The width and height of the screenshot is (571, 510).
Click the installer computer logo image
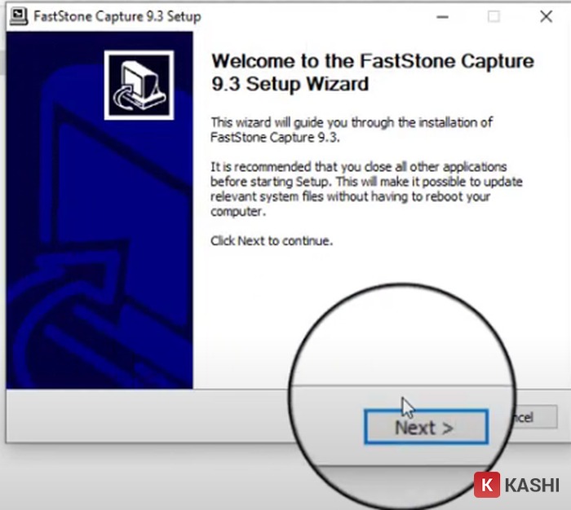[x=139, y=85]
